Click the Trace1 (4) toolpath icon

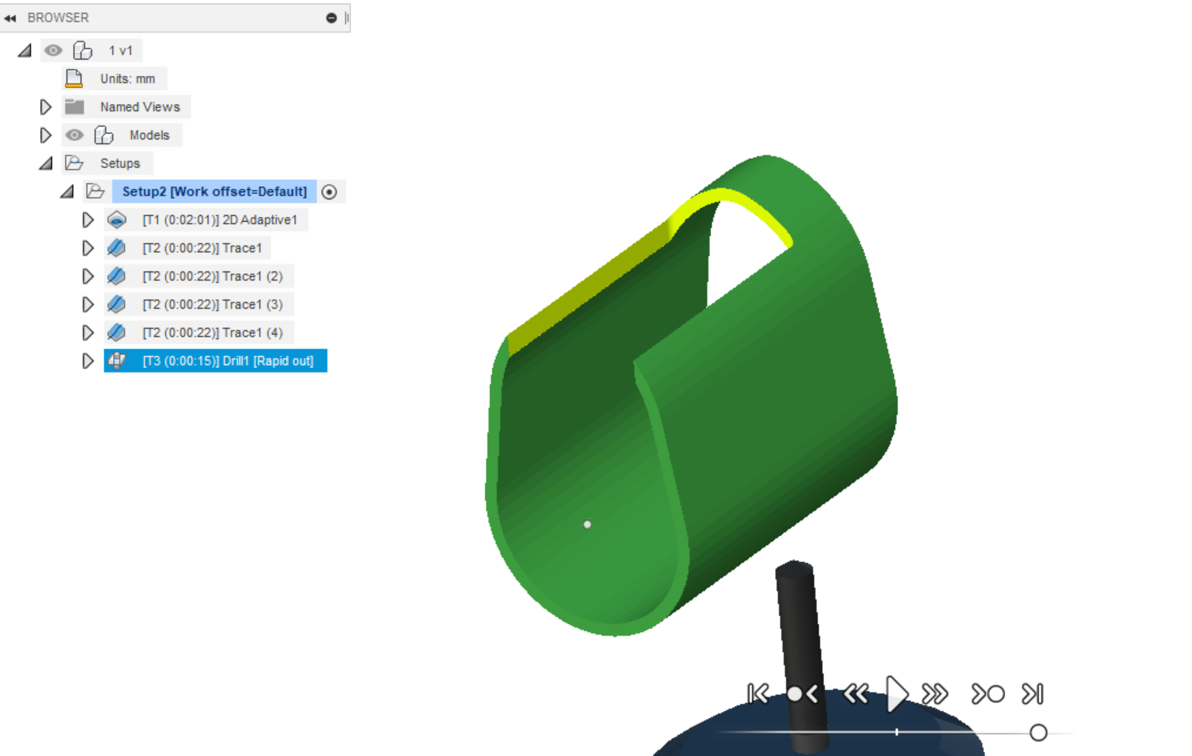(116, 333)
